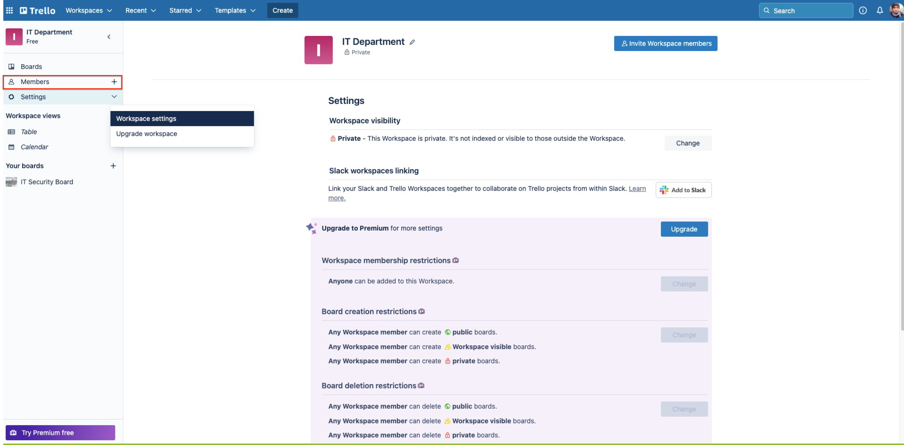904x445 pixels.
Task: Go to the Trello home logo
Action: tap(37, 10)
